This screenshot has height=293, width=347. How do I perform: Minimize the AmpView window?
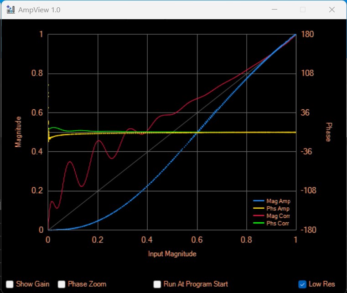pyautogui.click(x=274, y=10)
